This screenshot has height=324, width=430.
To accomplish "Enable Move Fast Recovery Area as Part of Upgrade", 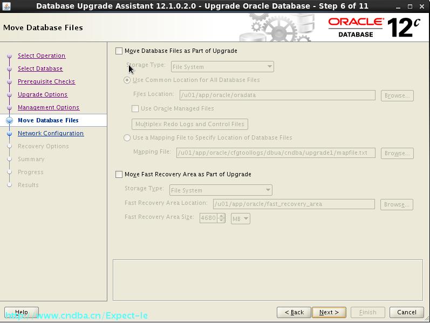I will point(119,174).
